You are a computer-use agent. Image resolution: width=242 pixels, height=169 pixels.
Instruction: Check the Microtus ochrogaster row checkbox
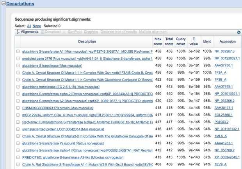click(x=18, y=157)
